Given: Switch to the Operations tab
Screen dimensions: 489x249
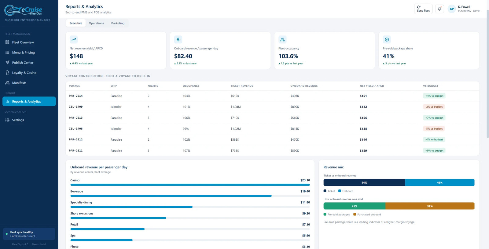Looking at the screenshot, I should tap(96, 23).
